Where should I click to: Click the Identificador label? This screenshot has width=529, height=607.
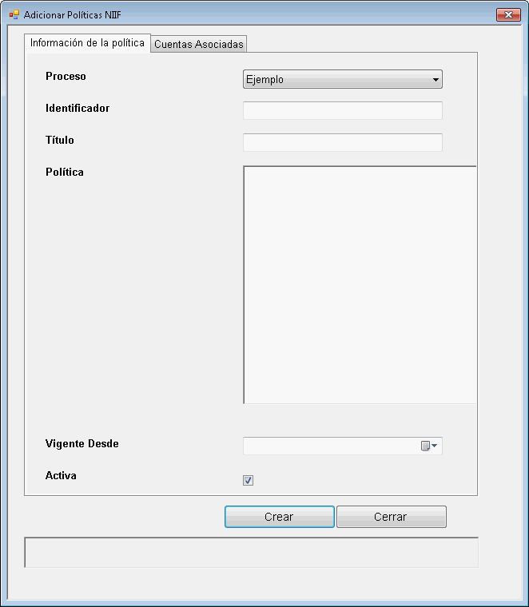(x=78, y=109)
